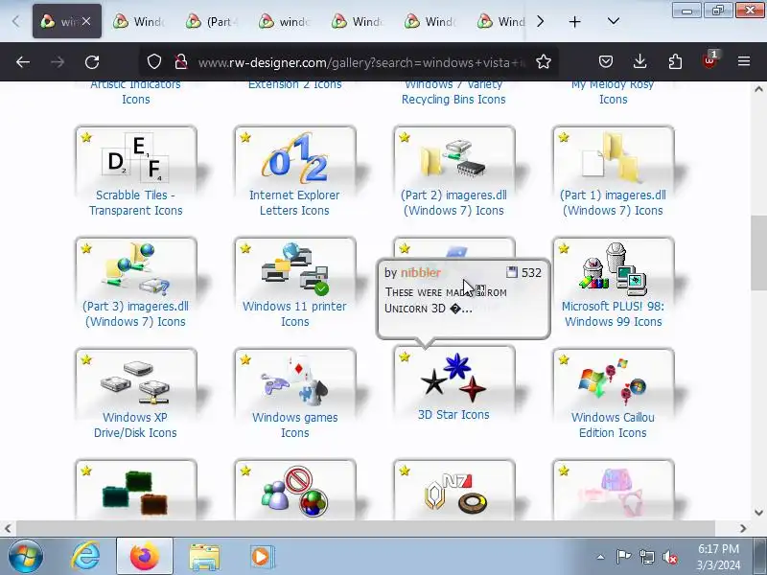The image size is (767, 575).
Task: Open the Windows Start orb
Action: point(26,557)
